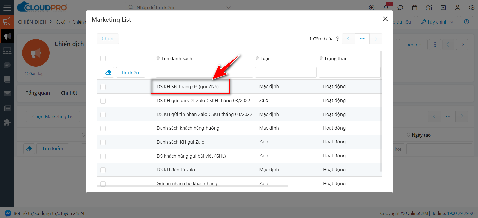Open the envelope mail sidebar icon
This screenshot has width=478, height=218.
point(7,94)
